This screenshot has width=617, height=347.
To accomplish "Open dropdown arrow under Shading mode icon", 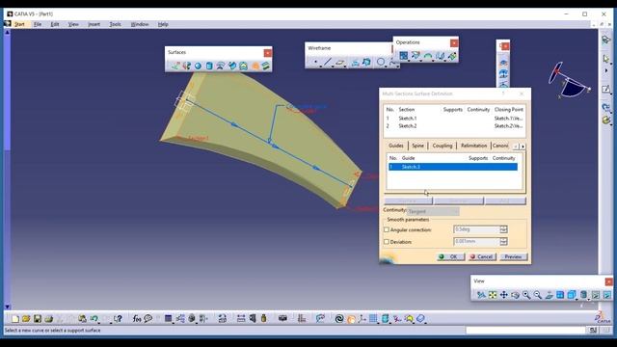I will [588, 300].
